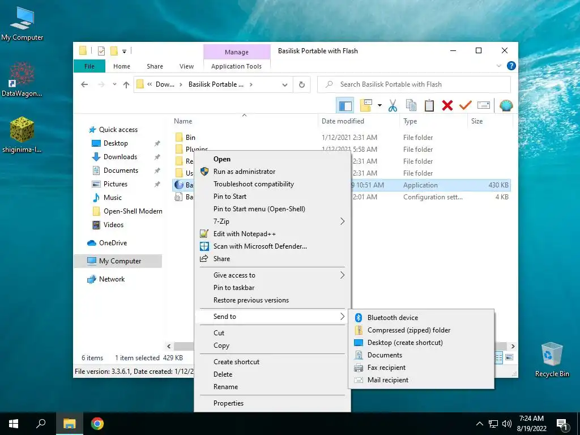Toggle the navigation pane toolbar button
The width and height of the screenshot is (580, 435).
click(345, 106)
